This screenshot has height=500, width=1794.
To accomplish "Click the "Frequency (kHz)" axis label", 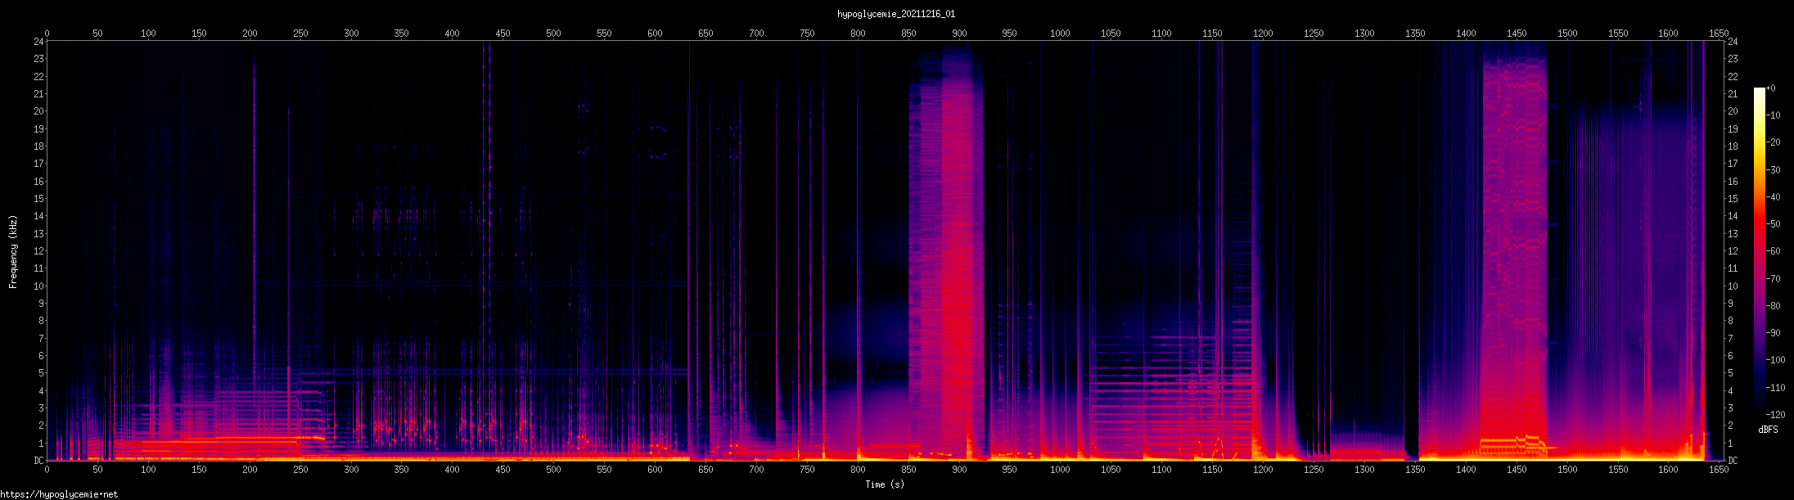I will (x=13, y=252).
